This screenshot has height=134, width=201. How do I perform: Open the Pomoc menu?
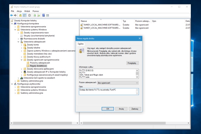[x=36, y=11]
